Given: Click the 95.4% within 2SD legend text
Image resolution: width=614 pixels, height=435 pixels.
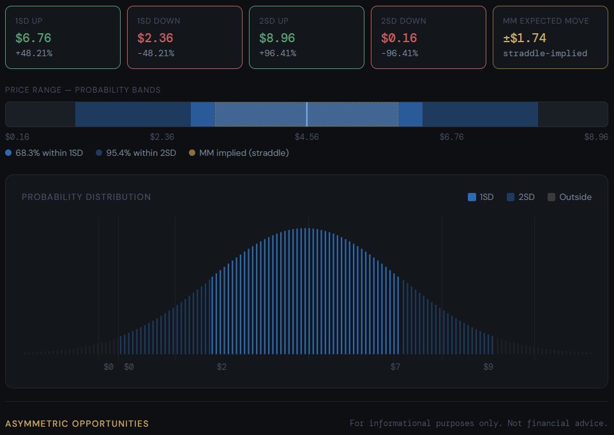Looking at the screenshot, I should pyautogui.click(x=141, y=153).
